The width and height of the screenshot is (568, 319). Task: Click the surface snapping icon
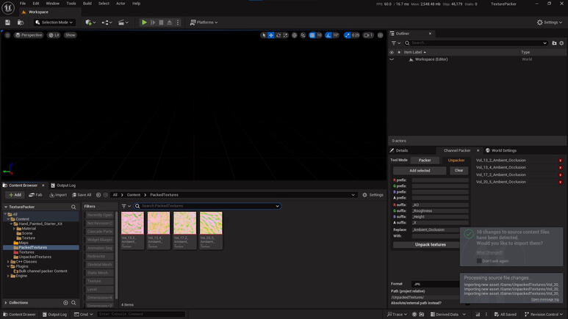click(x=303, y=35)
